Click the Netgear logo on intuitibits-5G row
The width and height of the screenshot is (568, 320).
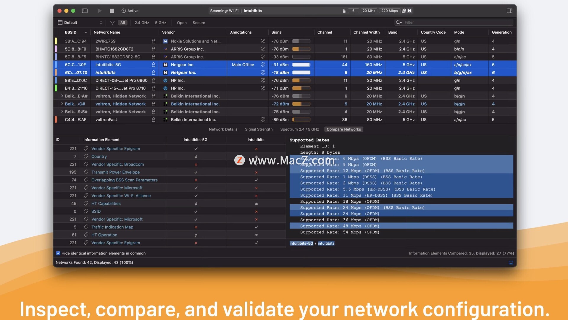click(x=165, y=65)
